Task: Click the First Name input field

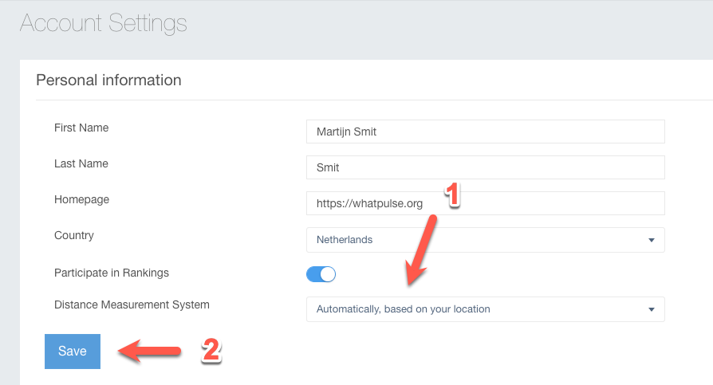Action: click(485, 132)
